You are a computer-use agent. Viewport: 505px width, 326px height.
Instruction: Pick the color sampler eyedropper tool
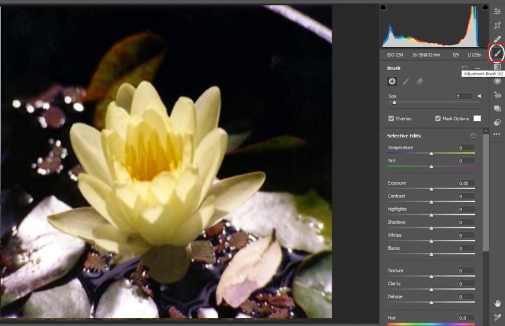click(x=497, y=318)
